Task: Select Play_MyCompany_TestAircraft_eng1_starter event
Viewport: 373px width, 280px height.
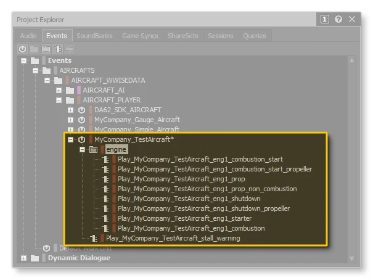Action: click(184, 218)
